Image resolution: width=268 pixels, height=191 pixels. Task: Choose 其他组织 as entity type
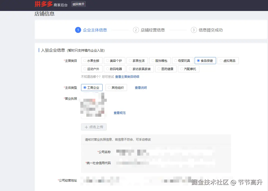pyautogui.click(x=116, y=88)
